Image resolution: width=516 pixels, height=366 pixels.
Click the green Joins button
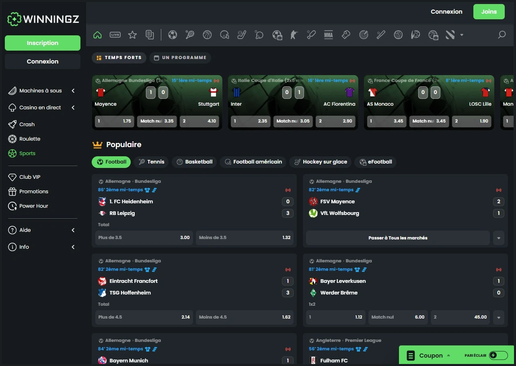489,12
